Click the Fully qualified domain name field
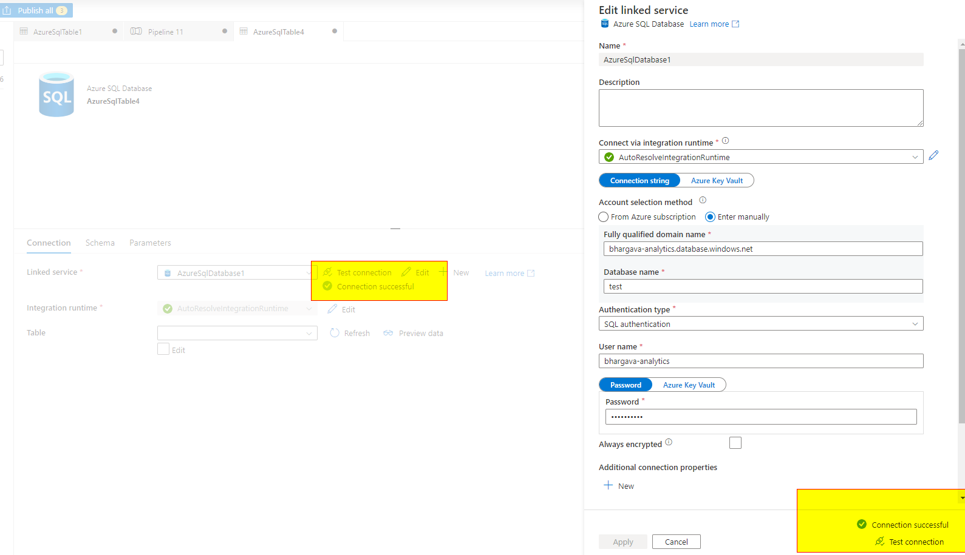The height and width of the screenshot is (555, 965). click(763, 249)
